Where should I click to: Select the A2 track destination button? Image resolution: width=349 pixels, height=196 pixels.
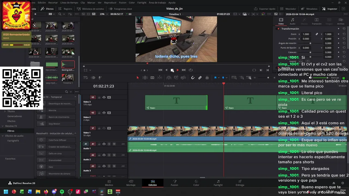pos(93,155)
